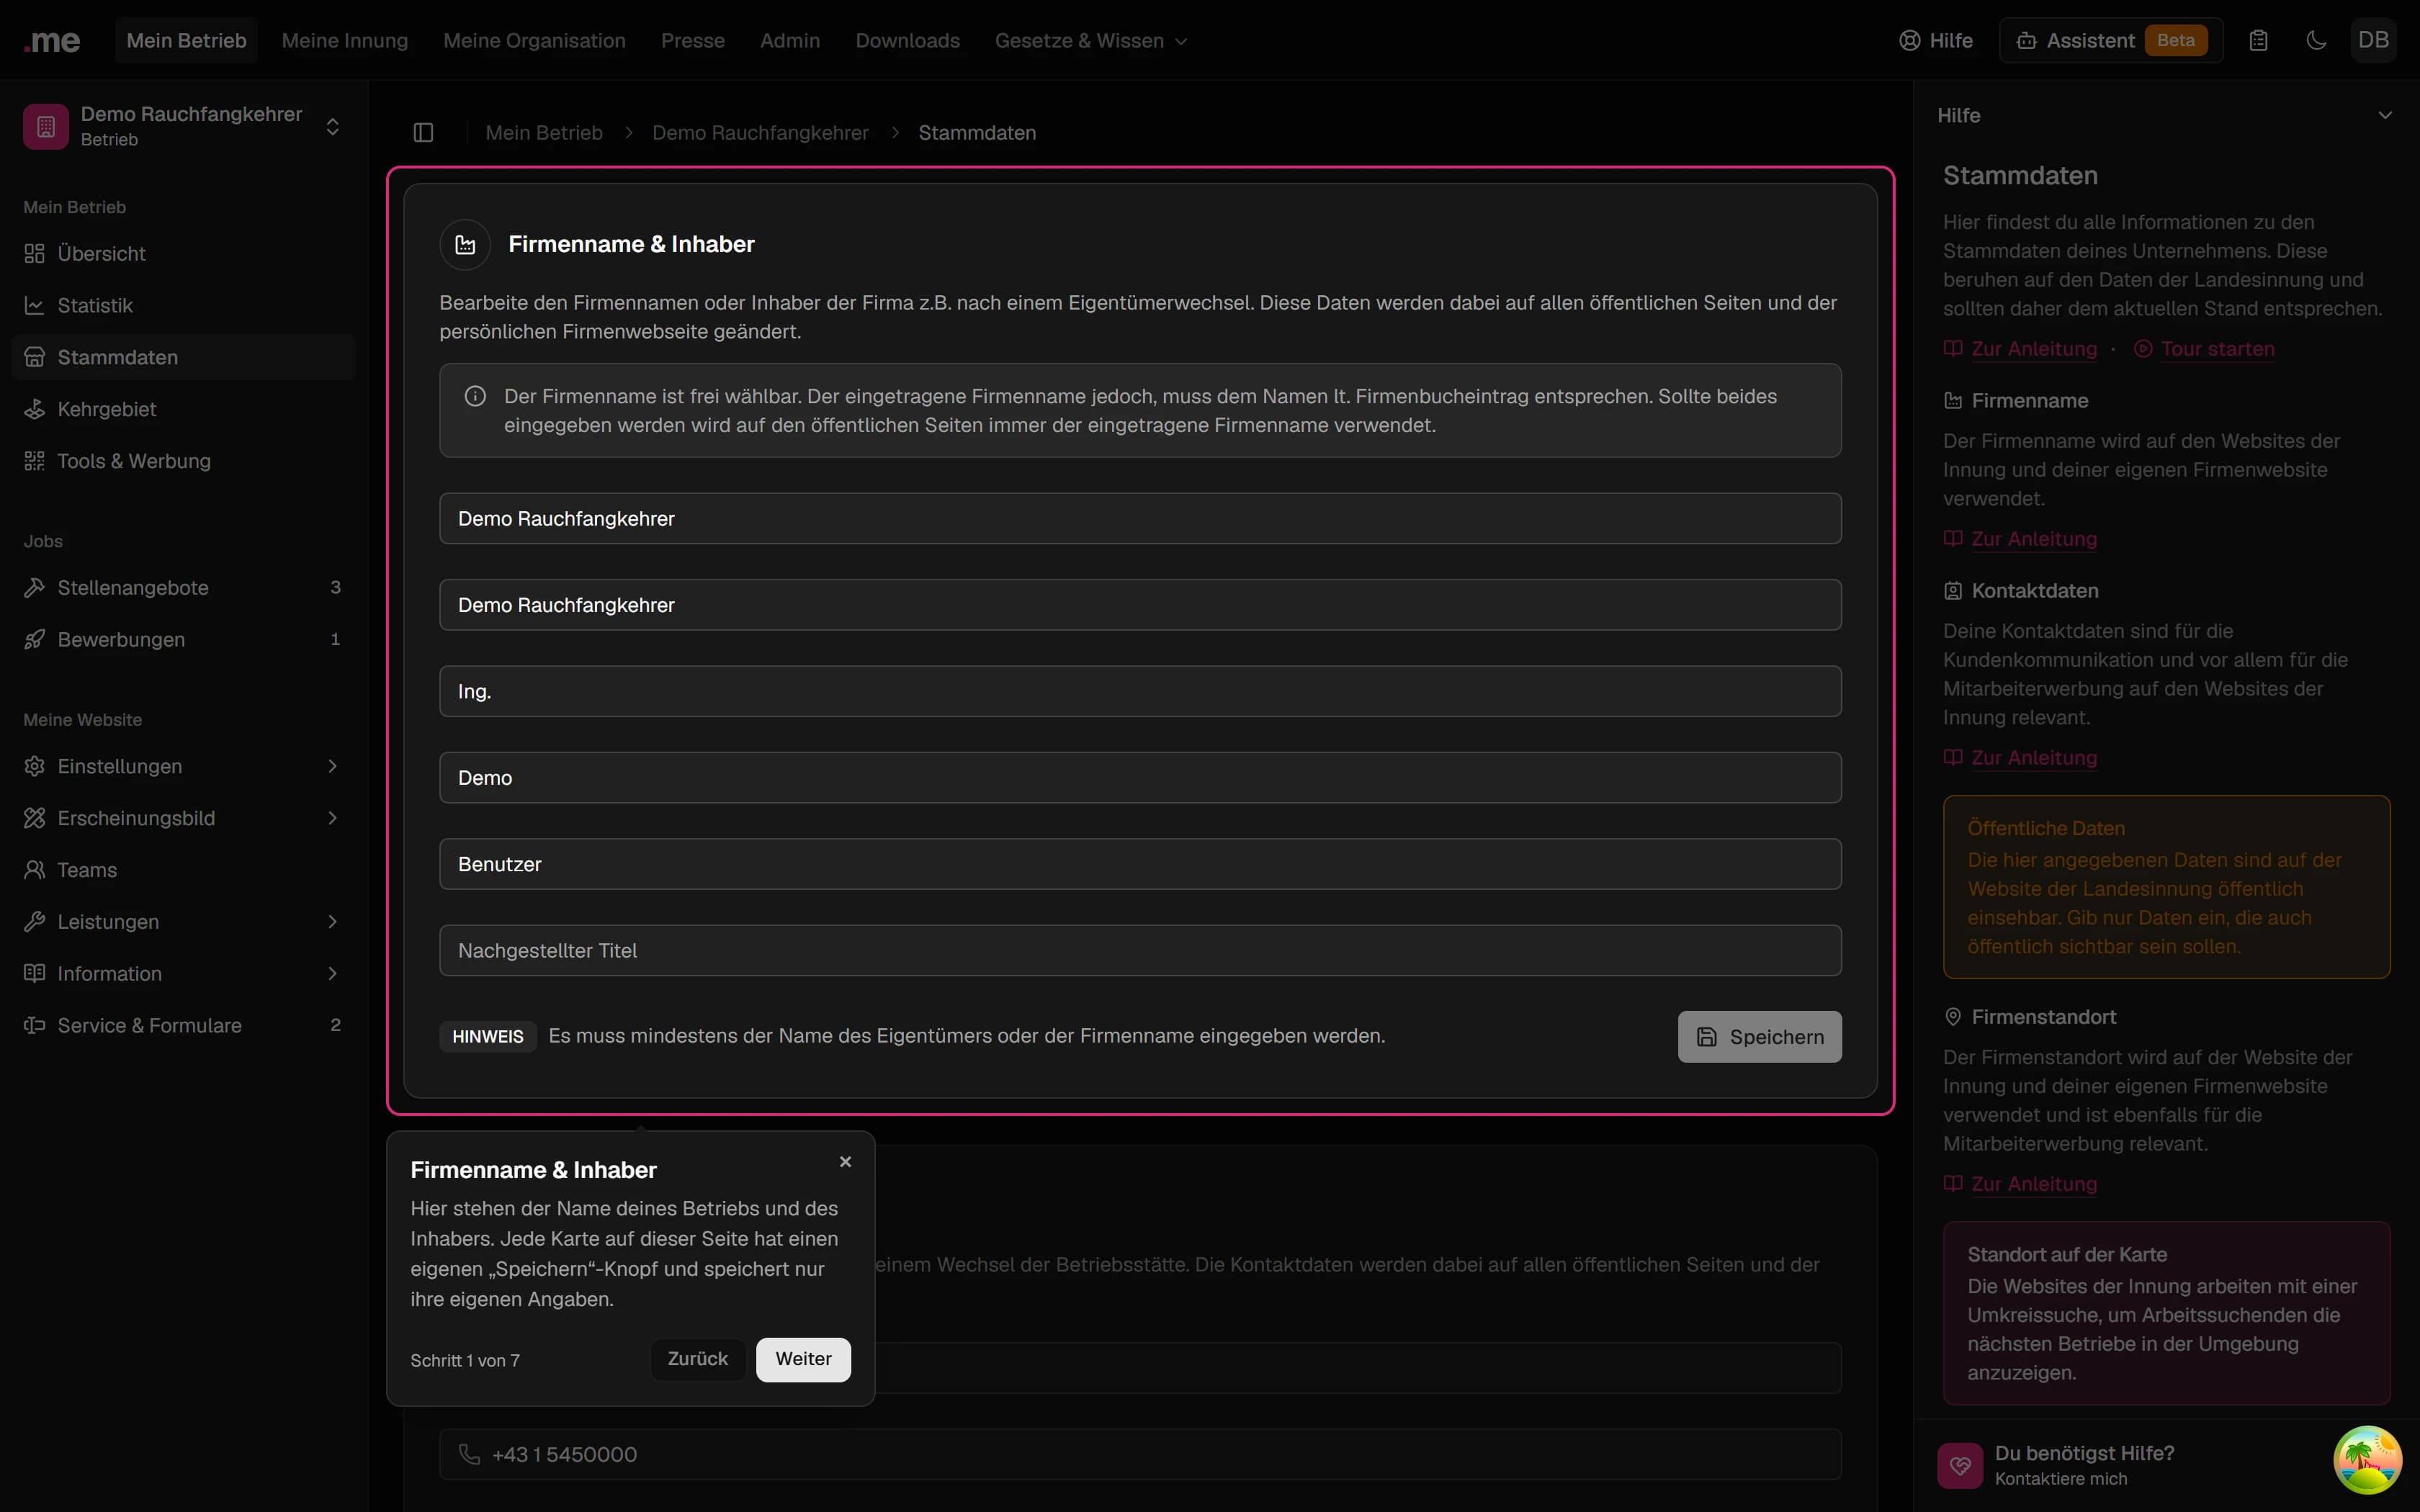This screenshot has height=1512, width=2420.
Task: Open the DB user avatar menu
Action: click(2373, 40)
